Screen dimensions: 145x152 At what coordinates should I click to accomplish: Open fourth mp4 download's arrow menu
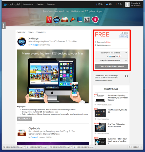pos(95,147)
